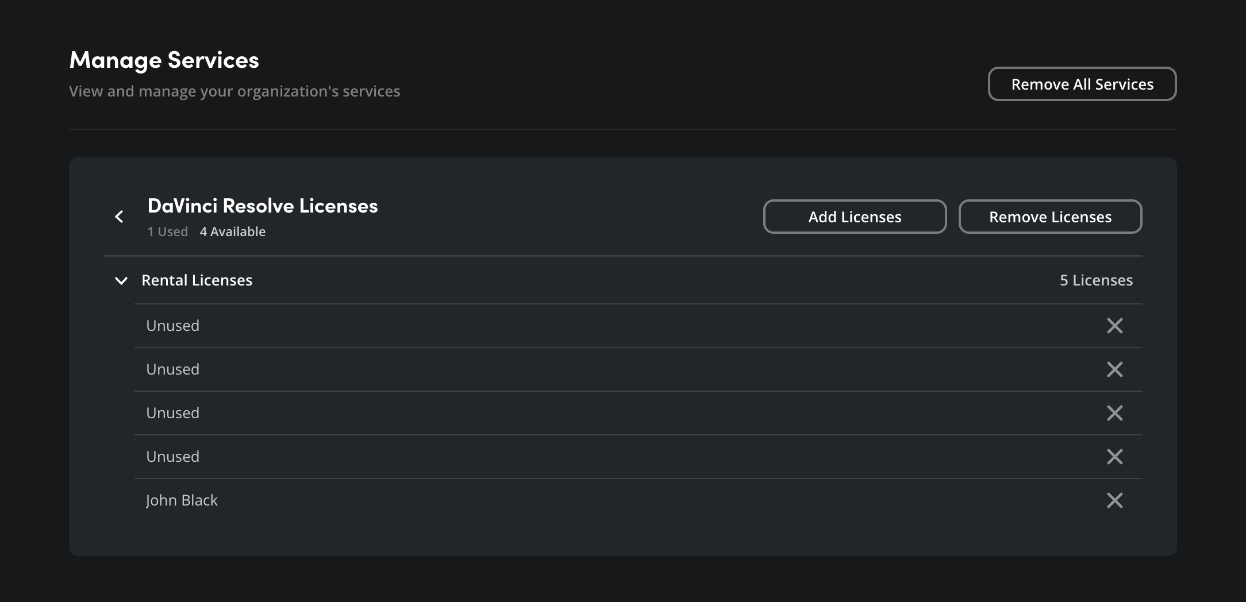
Task: Remove John Black's license with the X
Action: [x=1114, y=500]
